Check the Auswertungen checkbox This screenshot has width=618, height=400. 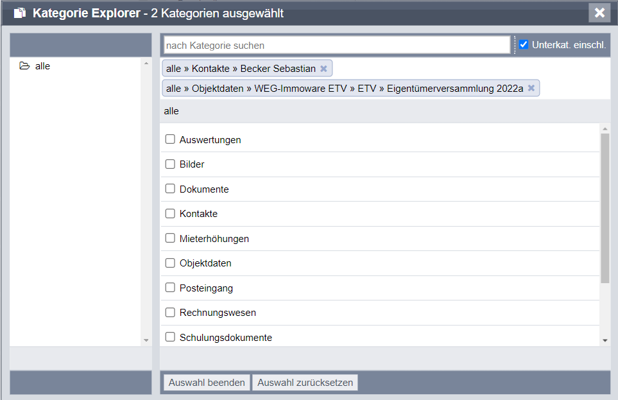tap(170, 139)
